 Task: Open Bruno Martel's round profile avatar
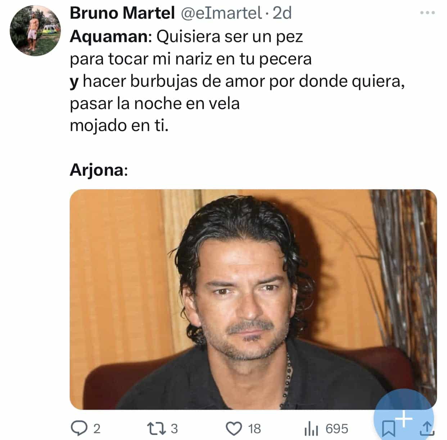pos(35,31)
